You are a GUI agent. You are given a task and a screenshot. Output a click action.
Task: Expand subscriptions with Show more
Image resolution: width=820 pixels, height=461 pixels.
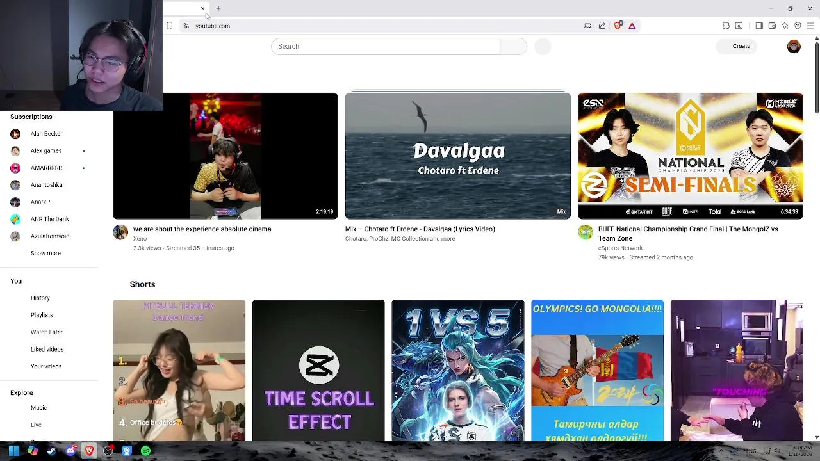(45, 253)
